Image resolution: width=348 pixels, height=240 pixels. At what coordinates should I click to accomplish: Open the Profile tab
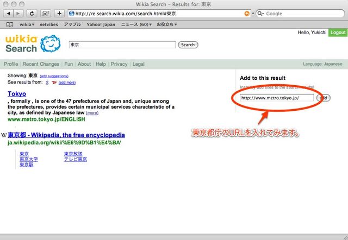11,64
